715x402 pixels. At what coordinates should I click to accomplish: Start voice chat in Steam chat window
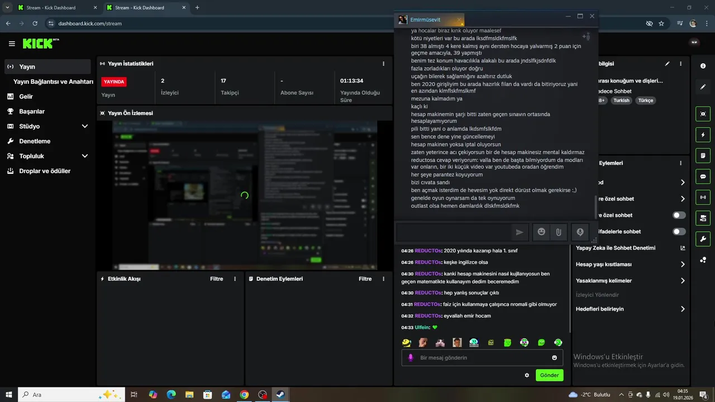[580, 232]
